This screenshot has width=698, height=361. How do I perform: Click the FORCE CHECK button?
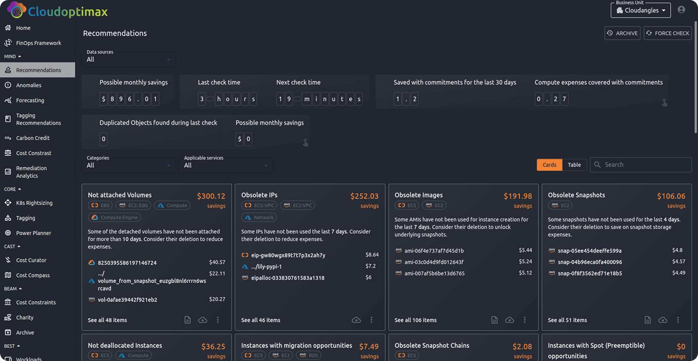pos(667,33)
